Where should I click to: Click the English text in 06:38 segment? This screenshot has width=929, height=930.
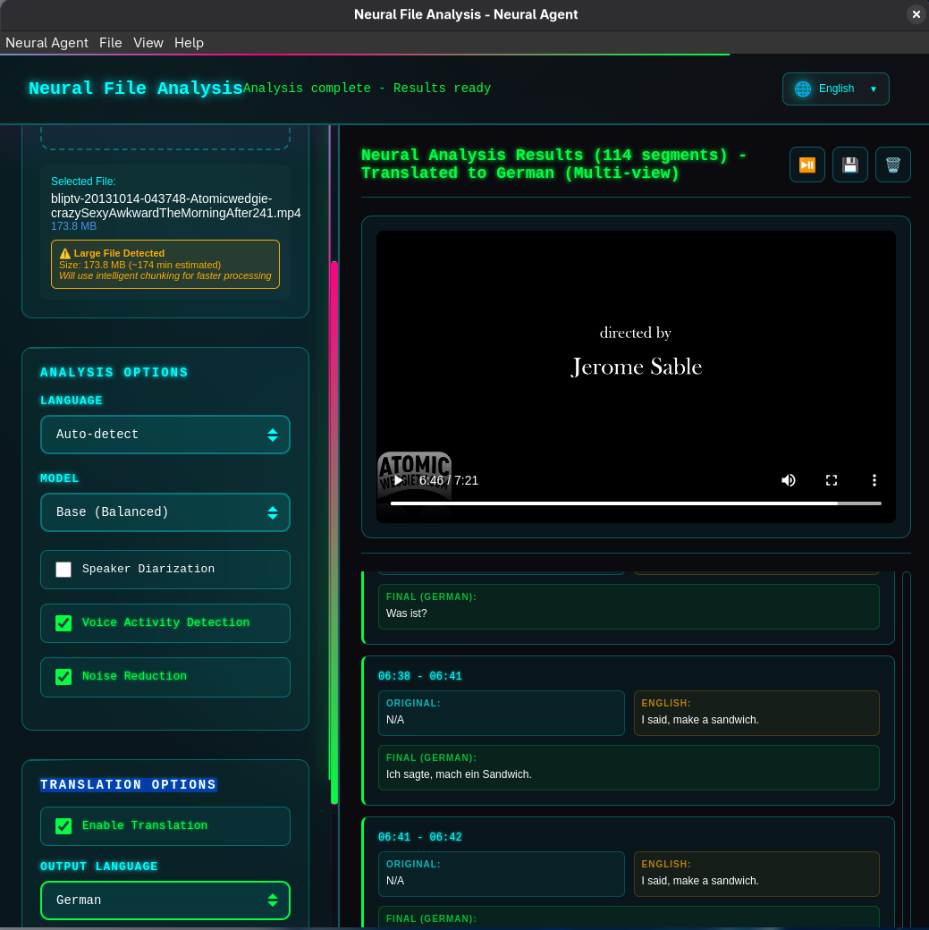pos(699,720)
